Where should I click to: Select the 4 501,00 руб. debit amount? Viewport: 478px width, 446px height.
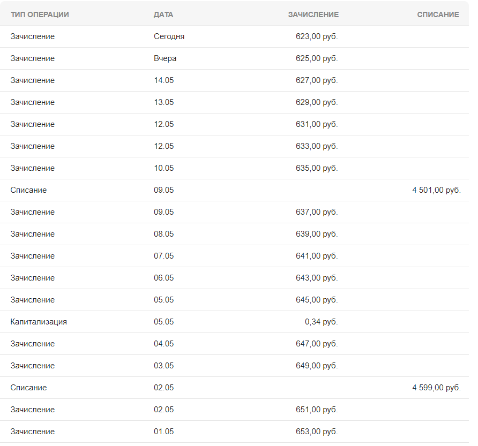[436, 190]
